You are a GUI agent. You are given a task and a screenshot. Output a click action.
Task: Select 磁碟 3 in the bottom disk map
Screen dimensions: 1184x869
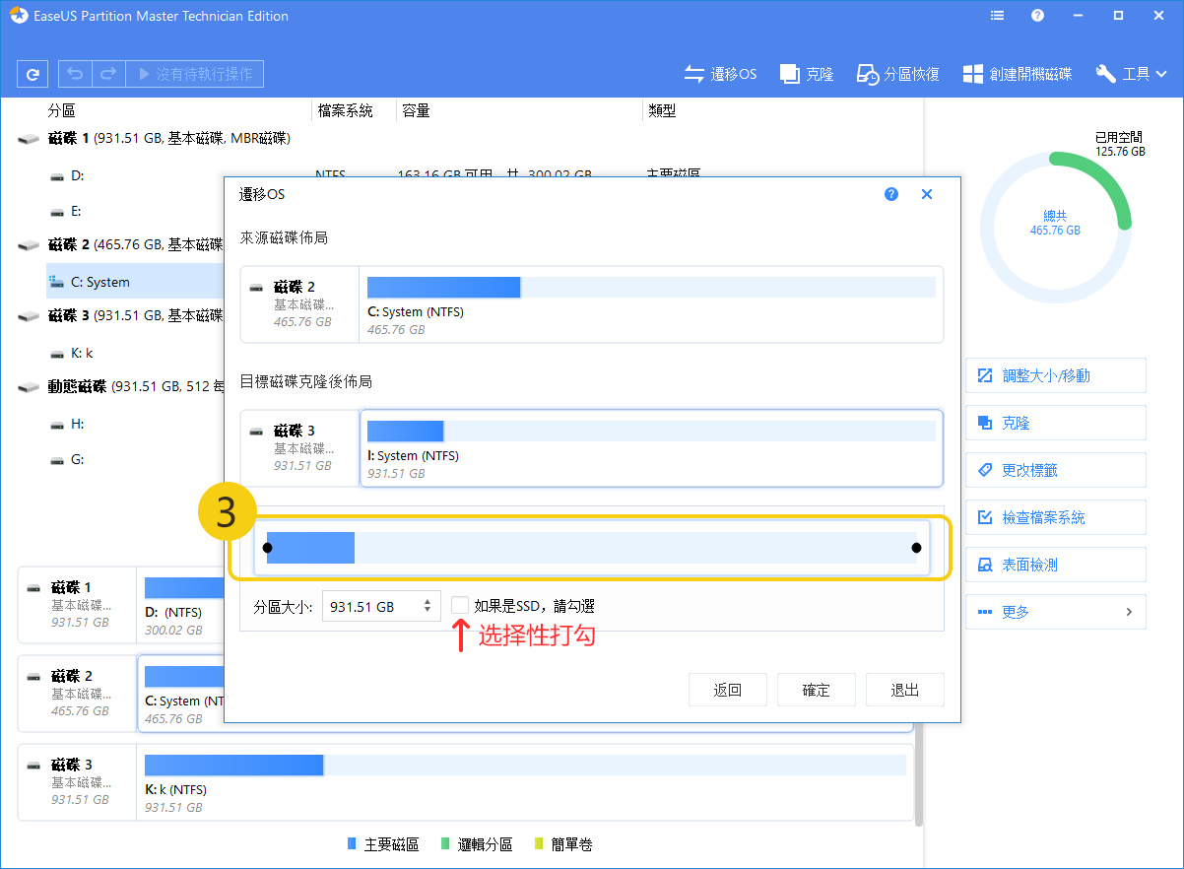point(78,782)
